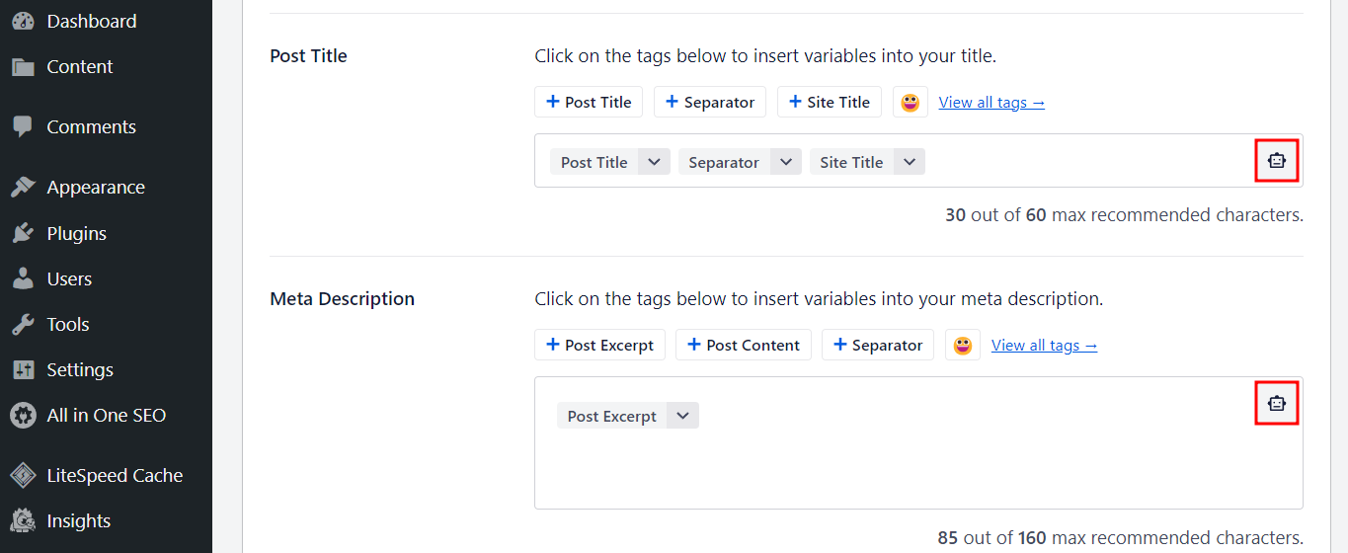This screenshot has width=1348, height=553.
Task: Insert Site Title tag into title
Action: pos(829,103)
